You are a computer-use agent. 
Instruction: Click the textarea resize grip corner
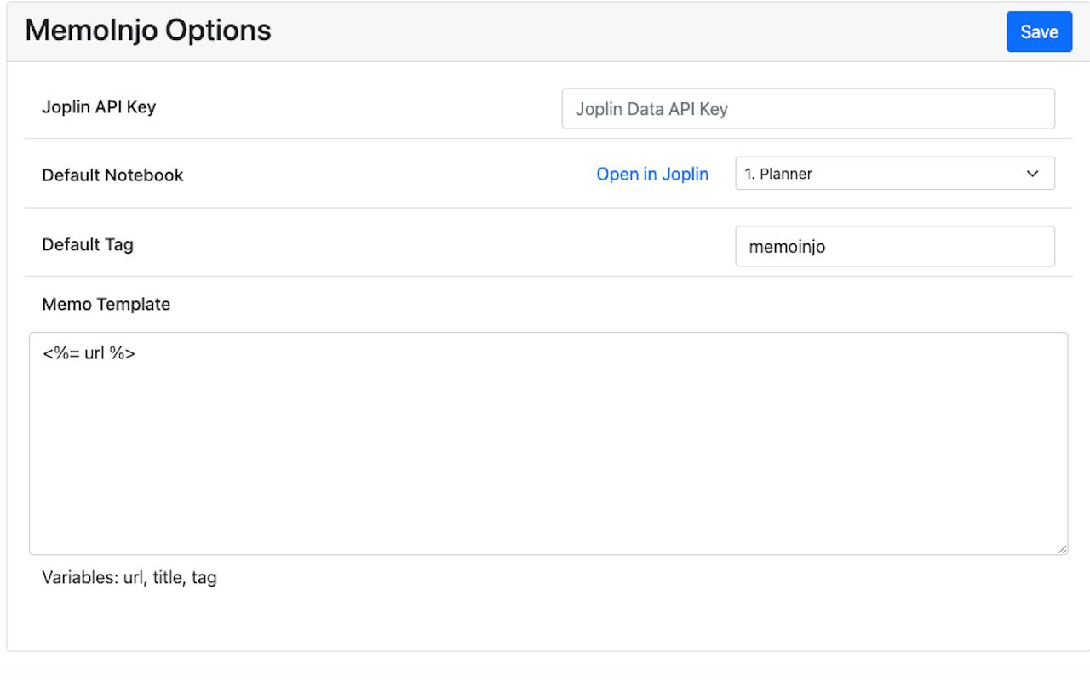(x=1062, y=549)
